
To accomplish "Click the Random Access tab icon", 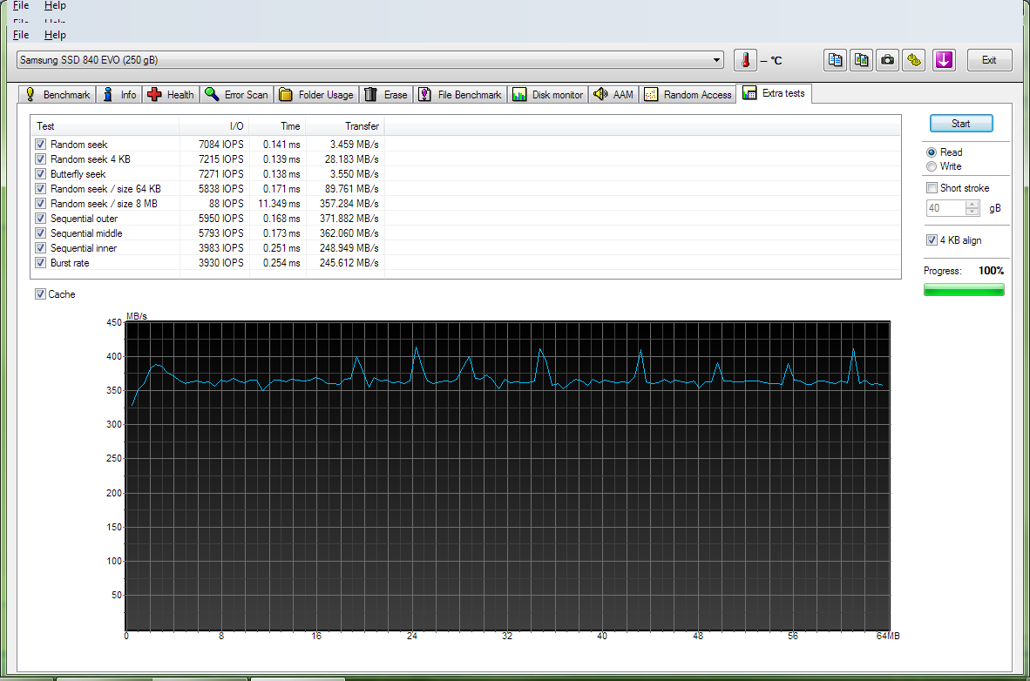I will click(651, 95).
